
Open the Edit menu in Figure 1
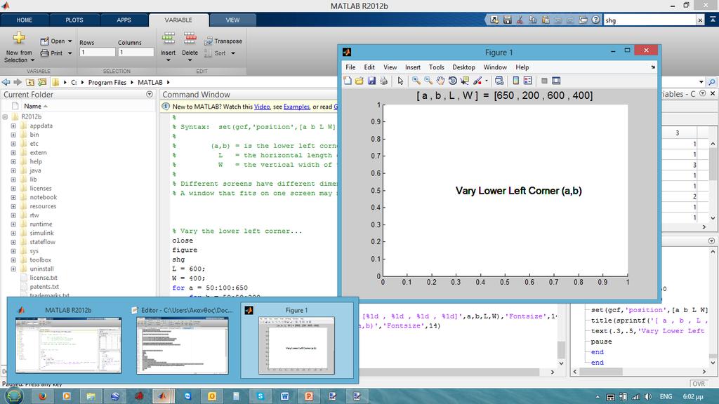[369, 67]
